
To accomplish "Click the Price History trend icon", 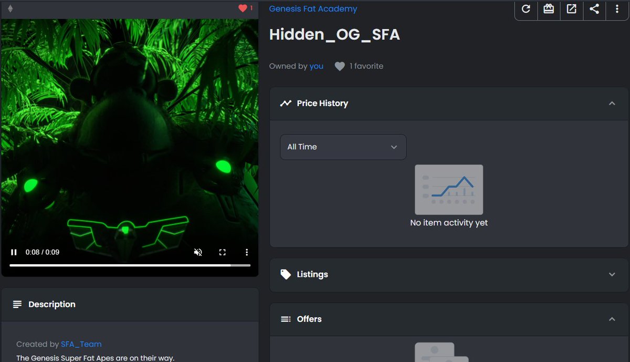I will tap(286, 104).
